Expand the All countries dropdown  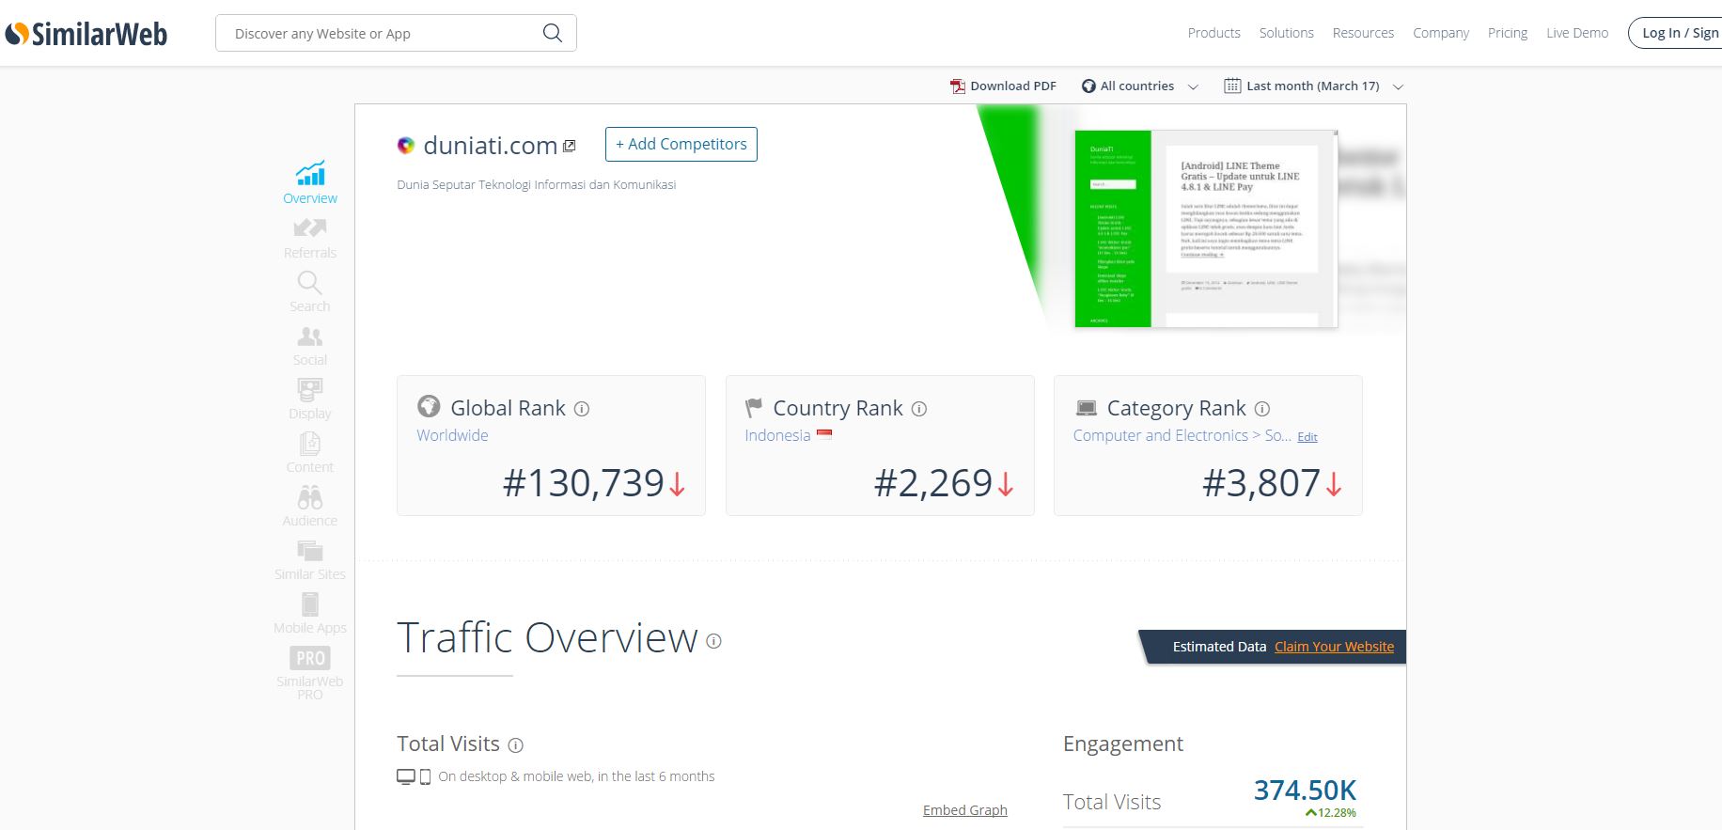(x=1140, y=86)
